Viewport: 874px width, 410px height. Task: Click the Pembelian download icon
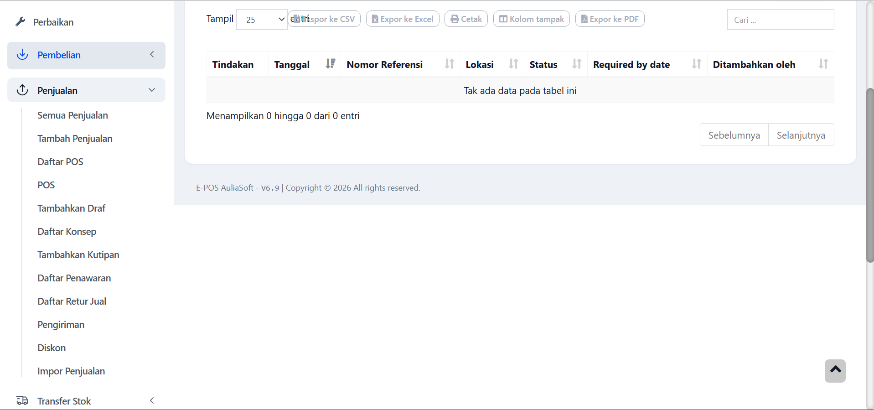pyautogui.click(x=22, y=55)
